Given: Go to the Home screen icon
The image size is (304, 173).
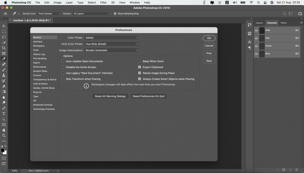Looking at the screenshot, I should click(x=5, y=14).
